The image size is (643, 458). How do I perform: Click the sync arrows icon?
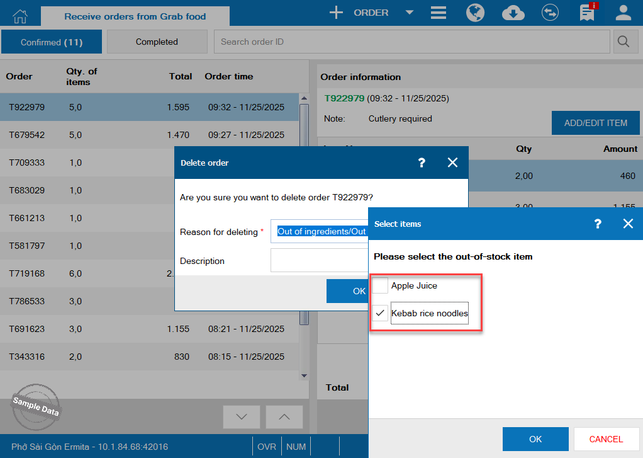(x=550, y=13)
